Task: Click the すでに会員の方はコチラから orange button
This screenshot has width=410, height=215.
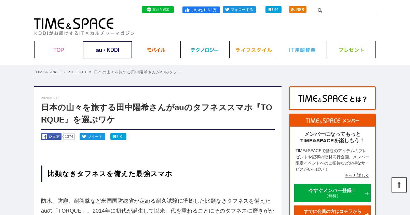Action: [x=332, y=211]
